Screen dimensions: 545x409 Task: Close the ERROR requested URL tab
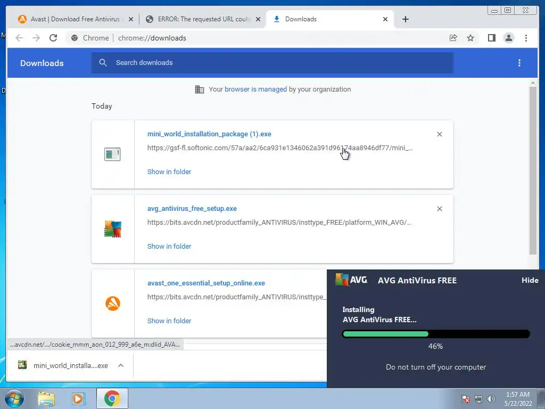pos(258,19)
